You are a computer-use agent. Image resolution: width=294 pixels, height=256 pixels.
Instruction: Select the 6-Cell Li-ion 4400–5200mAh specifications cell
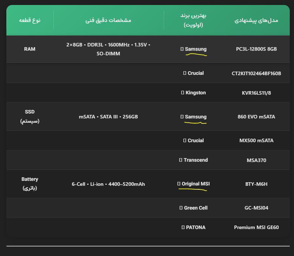(108, 184)
